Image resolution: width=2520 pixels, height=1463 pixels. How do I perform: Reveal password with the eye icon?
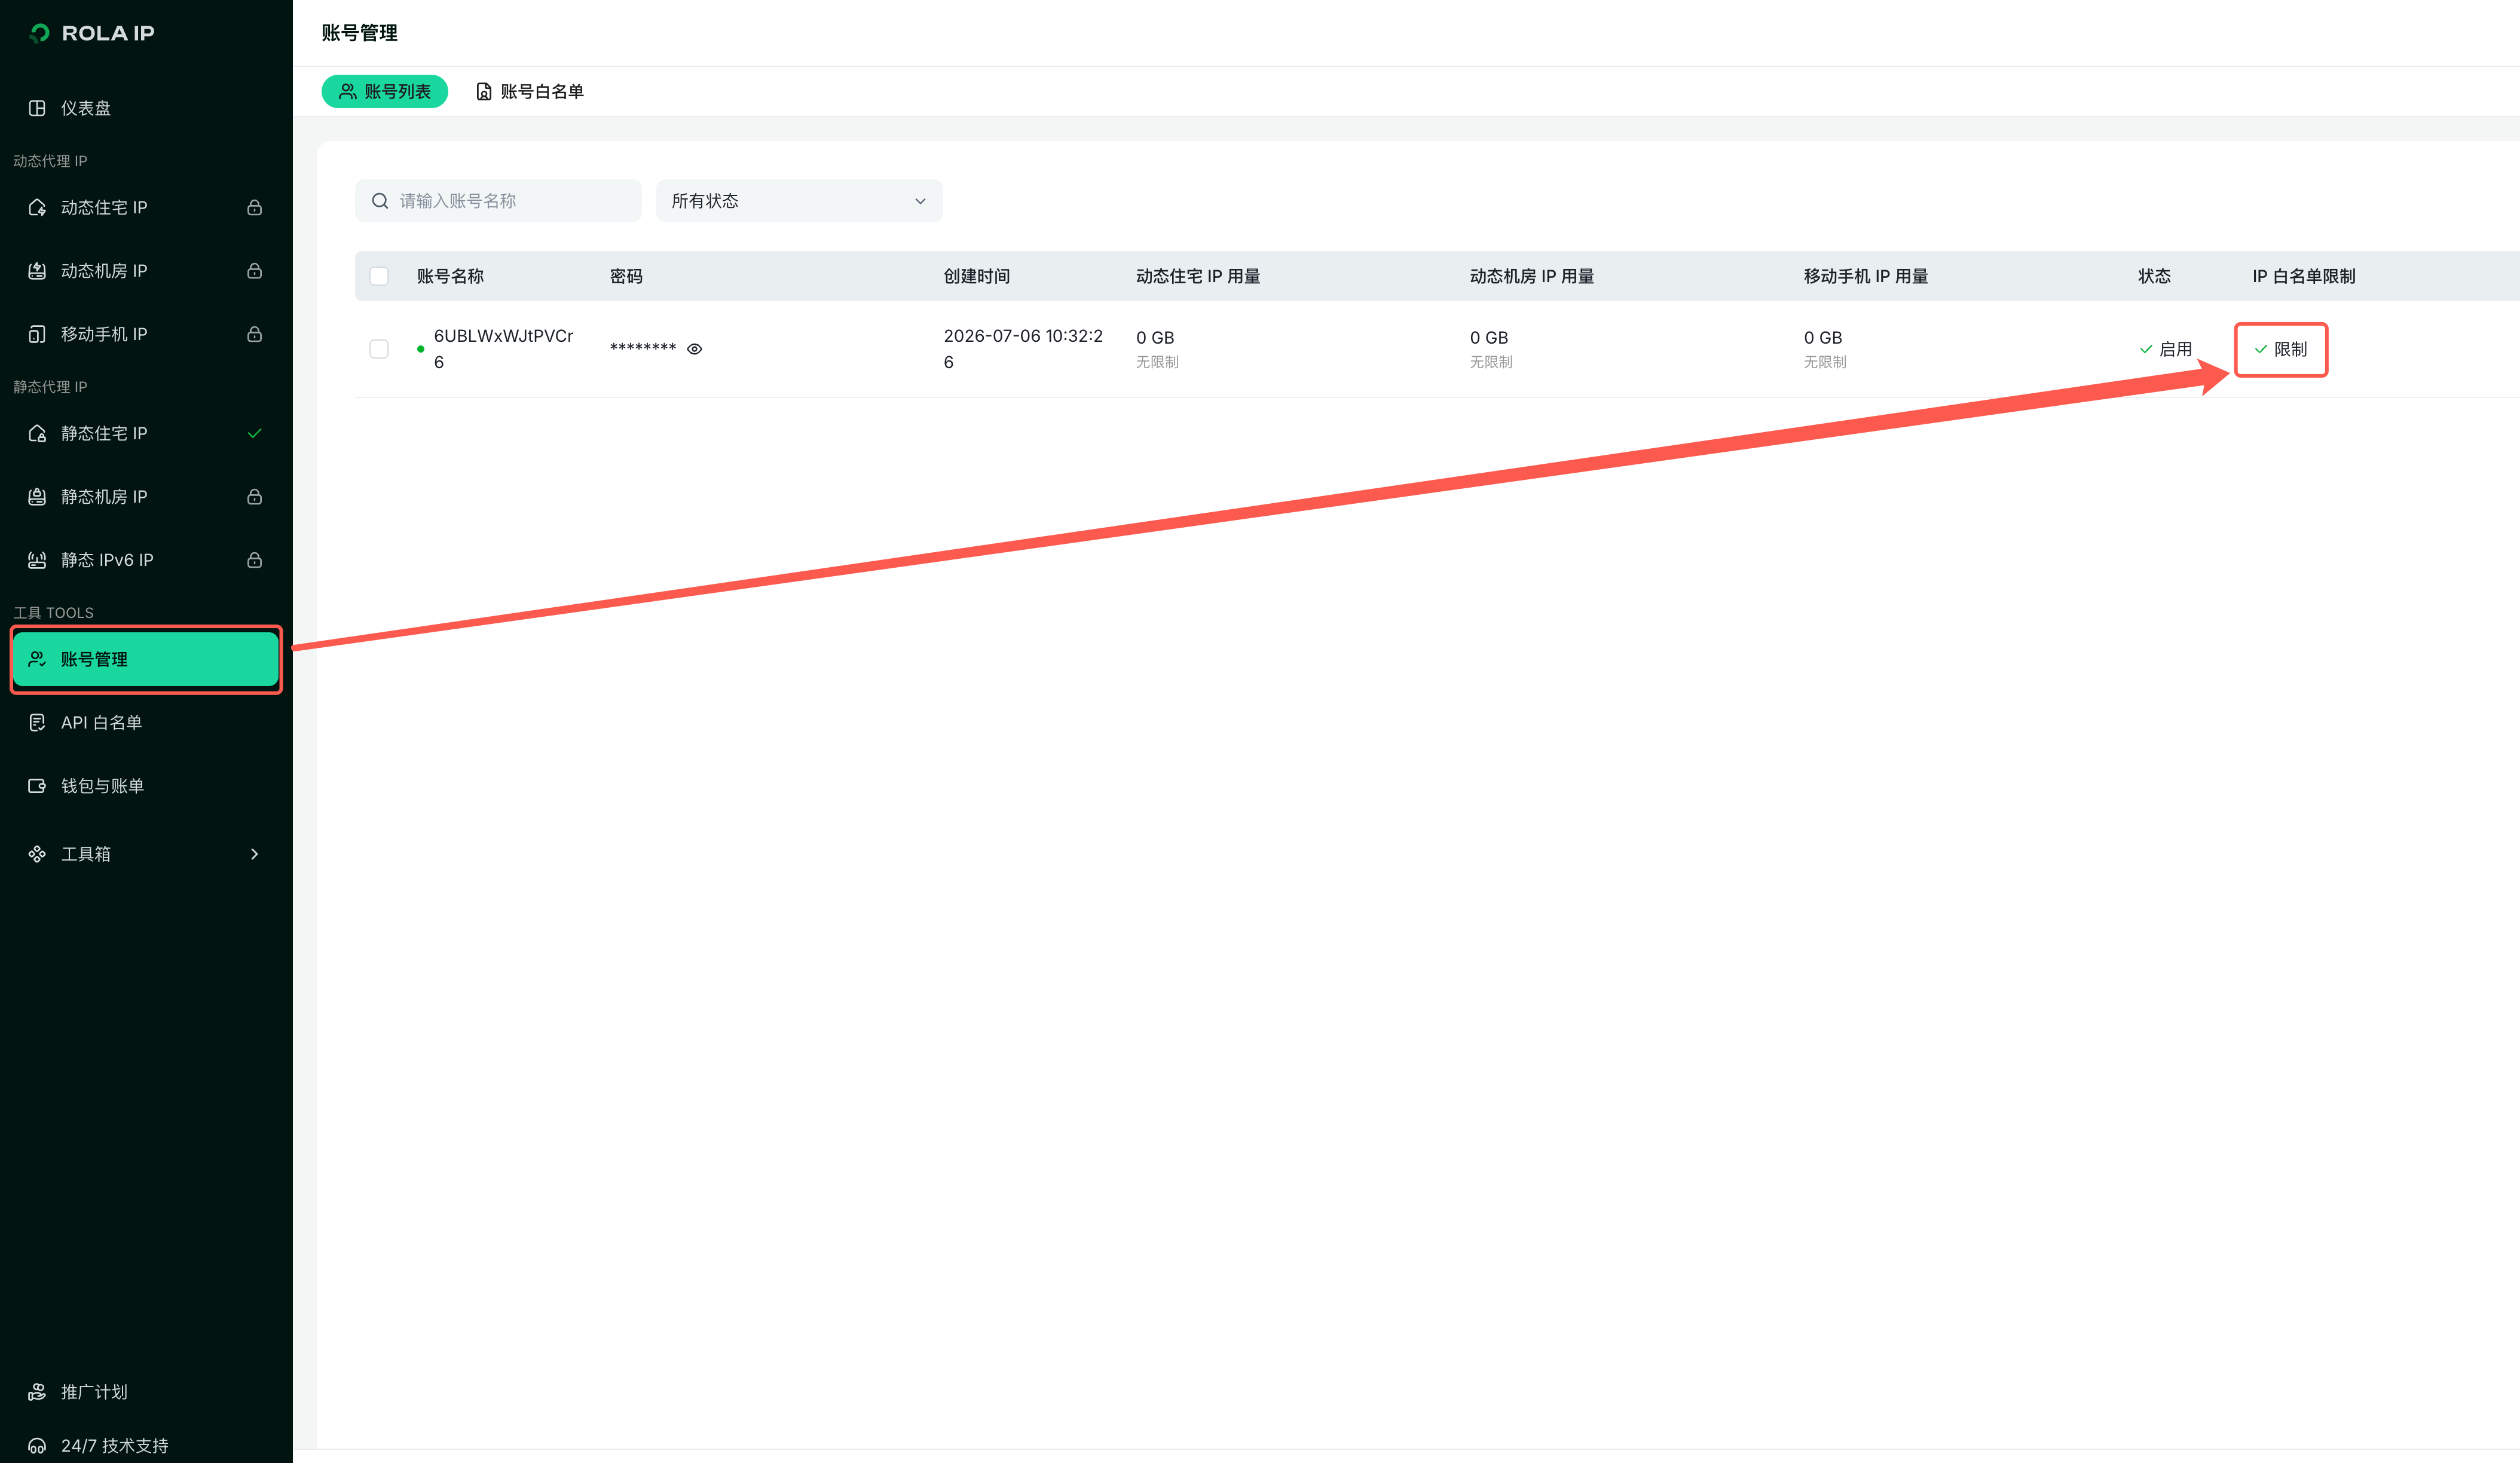(694, 349)
